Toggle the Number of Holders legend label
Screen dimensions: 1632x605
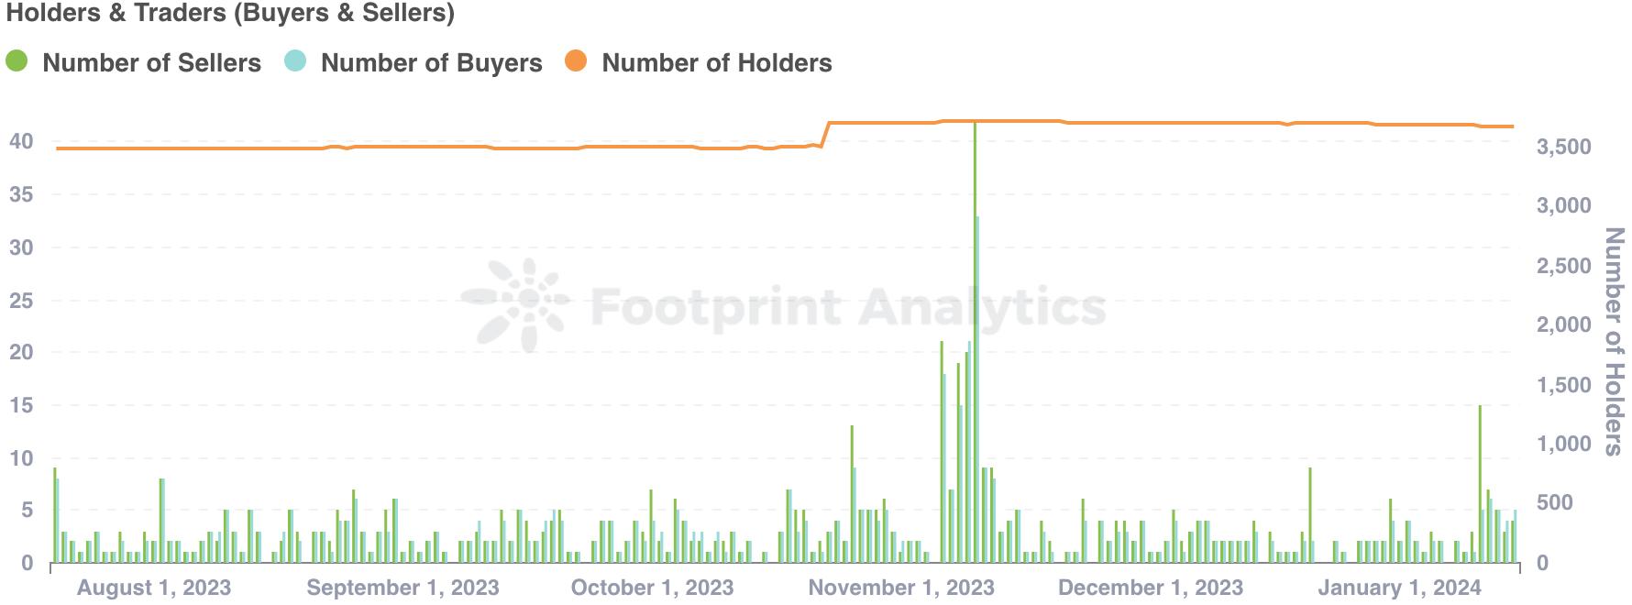pos(716,63)
